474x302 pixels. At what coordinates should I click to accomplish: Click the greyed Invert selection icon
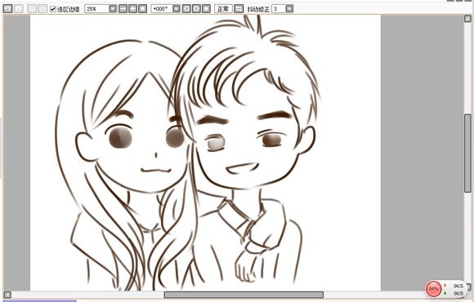coord(42,9)
